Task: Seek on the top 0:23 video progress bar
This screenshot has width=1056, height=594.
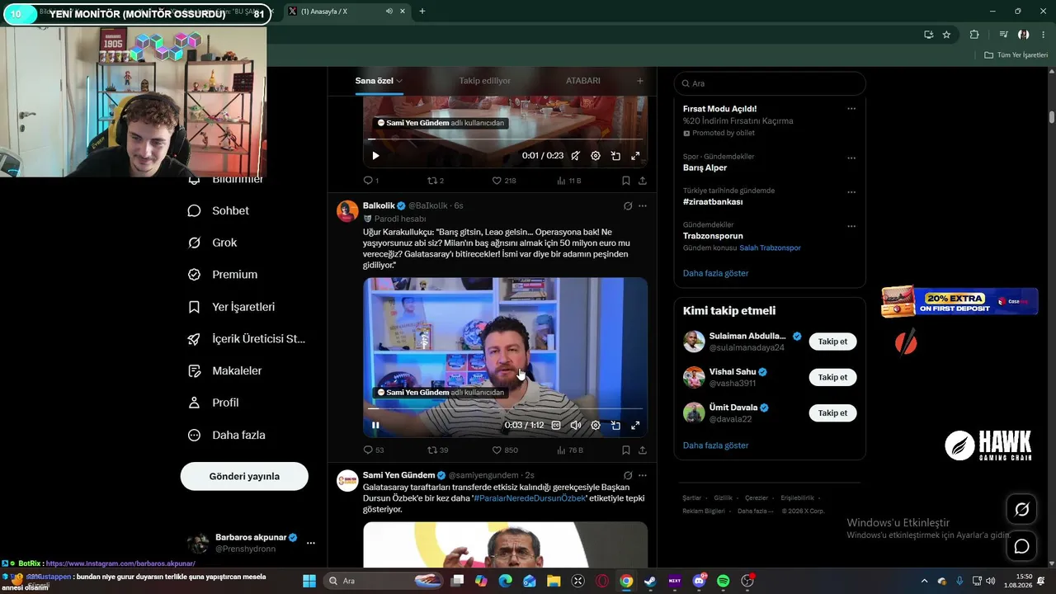Action: point(505,139)
